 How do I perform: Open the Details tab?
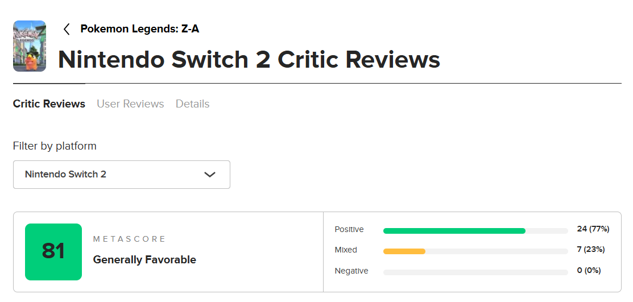point(193,104)
